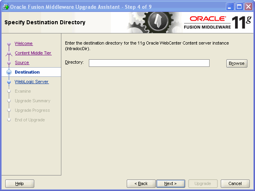Click the Upgrade Summary step label

(x=33, y=101)
